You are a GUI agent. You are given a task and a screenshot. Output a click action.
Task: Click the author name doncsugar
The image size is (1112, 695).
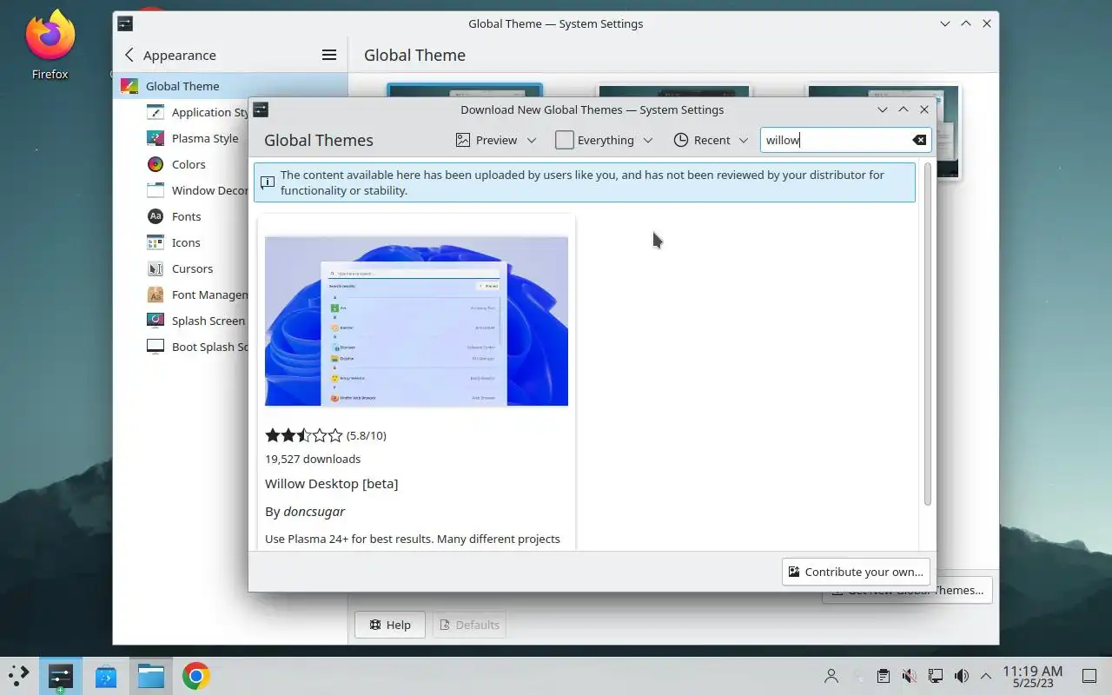314,512
